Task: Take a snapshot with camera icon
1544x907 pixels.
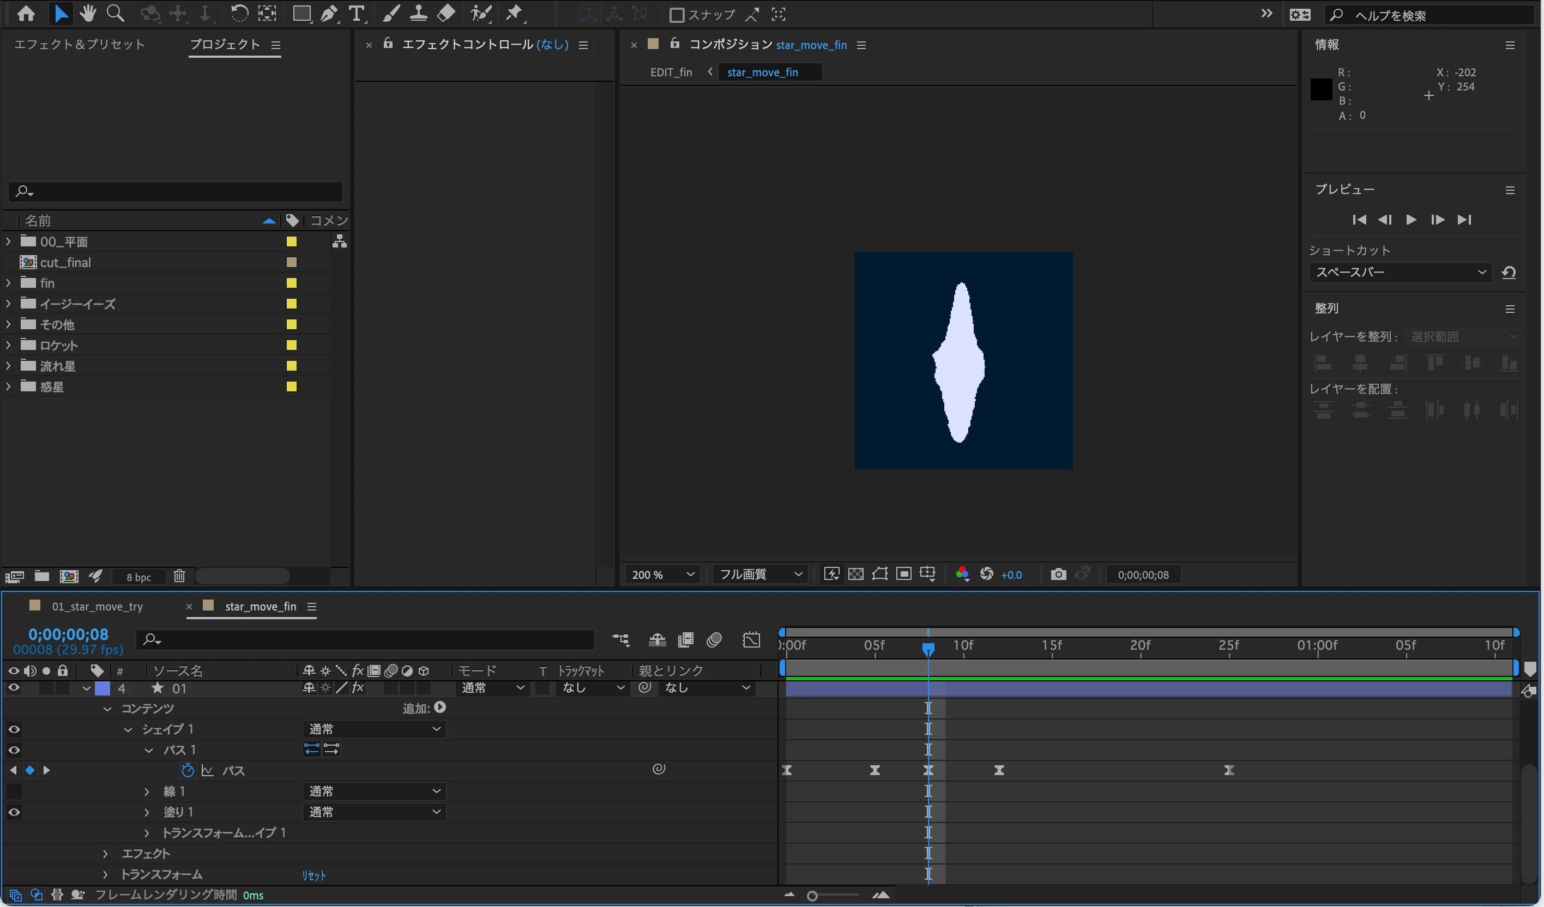Action: point(1058,575)
